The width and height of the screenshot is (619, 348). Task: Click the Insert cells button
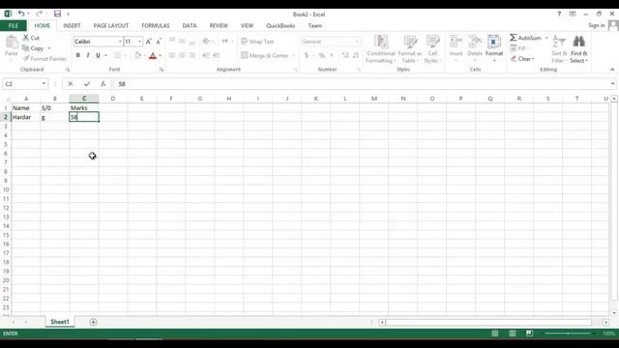(x=456, y=48)
